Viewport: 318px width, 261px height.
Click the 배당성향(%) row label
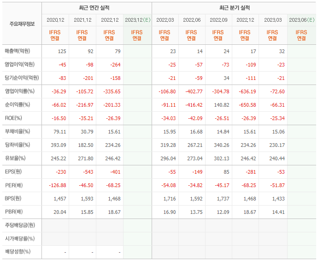click(x=18, y=252)
